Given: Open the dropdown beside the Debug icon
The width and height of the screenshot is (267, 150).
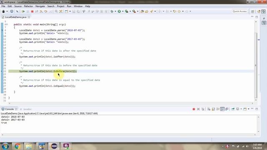Looking at the screenshot, I should tap(115, 11).
